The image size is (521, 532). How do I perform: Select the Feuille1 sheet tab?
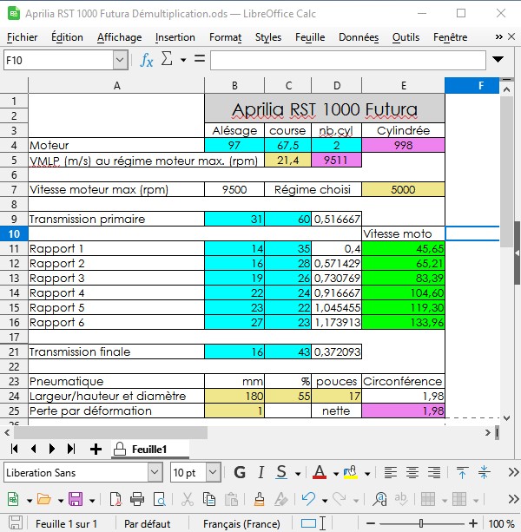[x=149, y=450]
